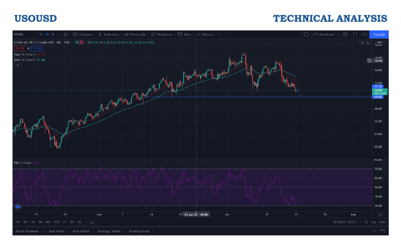Switch to the Pine Editor tab
Viewport: 401px width, 251px height.
point(81,231)
